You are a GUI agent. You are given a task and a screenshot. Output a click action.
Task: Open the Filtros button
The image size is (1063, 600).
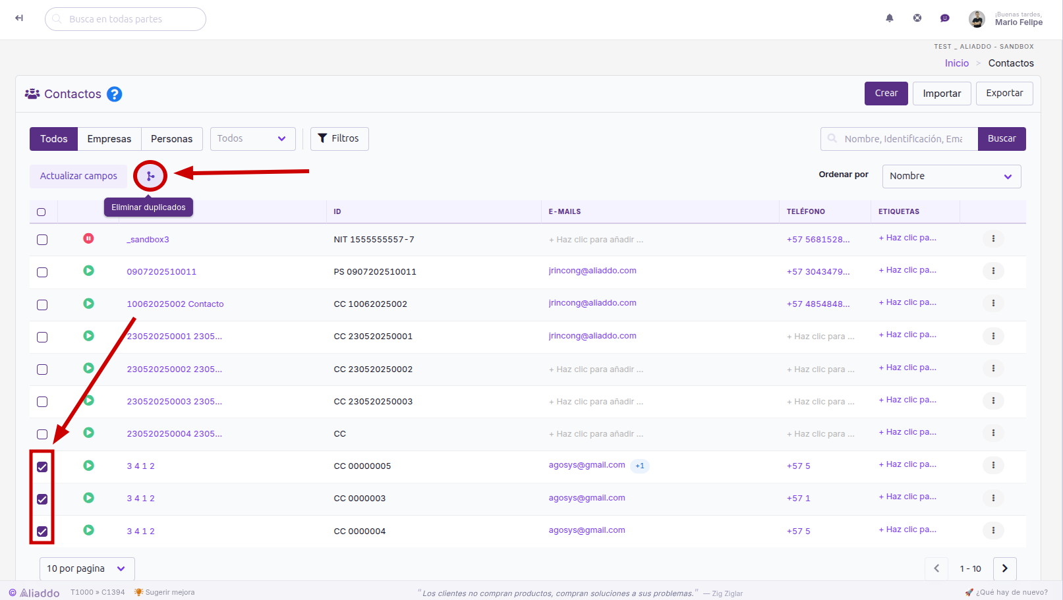(339, 139)
